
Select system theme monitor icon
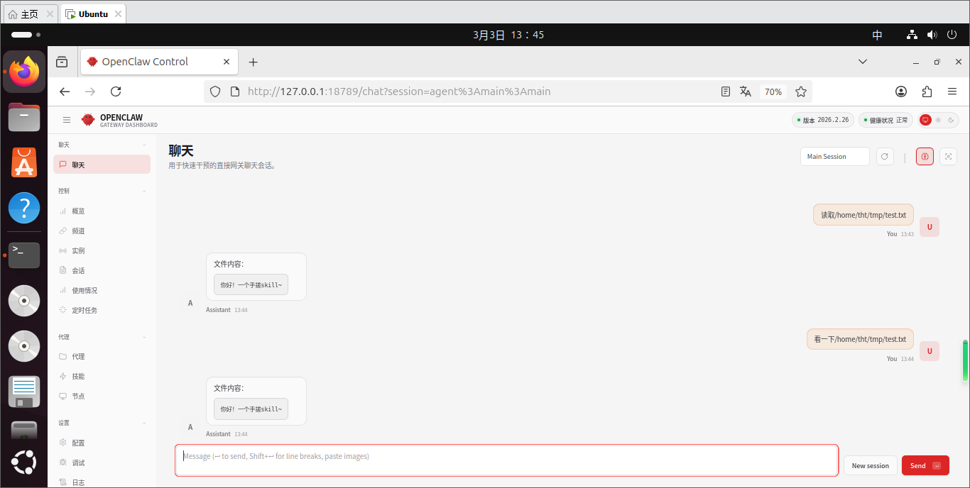pyautogui.click(x=925, y=121)
